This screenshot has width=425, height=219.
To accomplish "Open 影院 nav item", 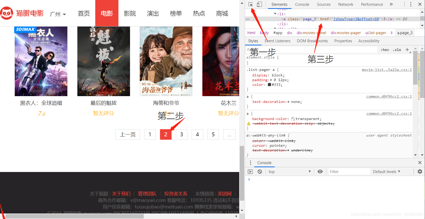I will [130, 13].
